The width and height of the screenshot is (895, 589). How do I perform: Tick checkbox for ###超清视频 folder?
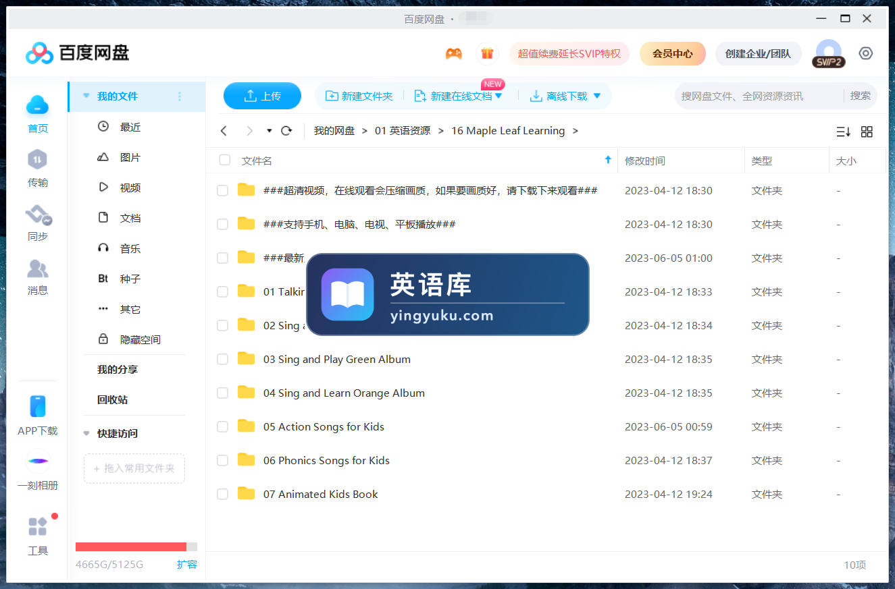tap(222, 191)
